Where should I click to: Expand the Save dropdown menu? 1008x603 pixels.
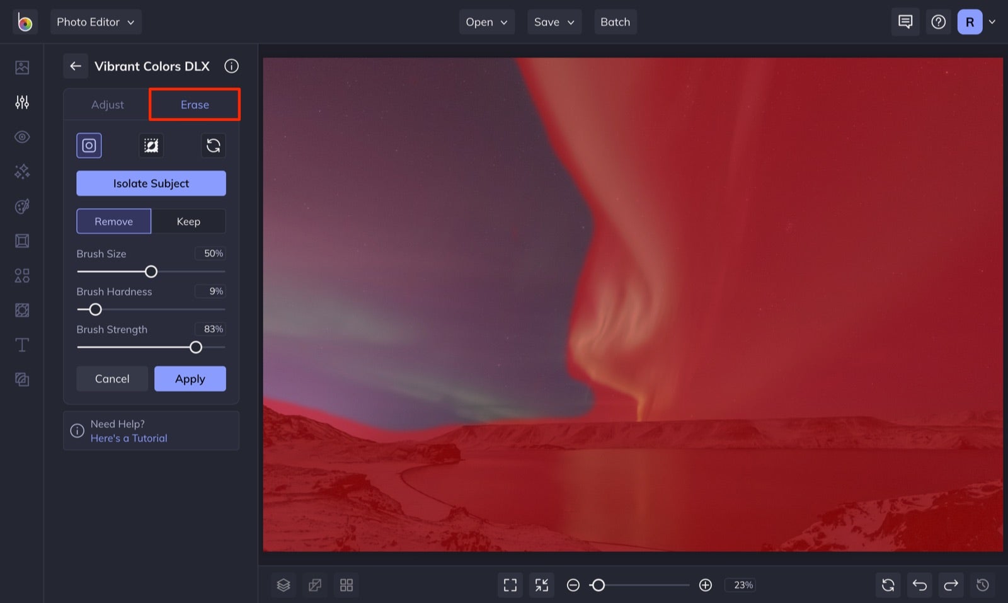[554, 21]
